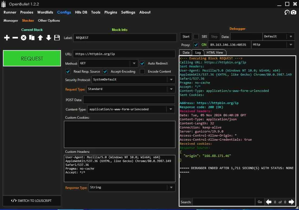Click SWITCH TO LOLISCRIPT button
Screen dimensions: 299x210
[x=32, y=201]
